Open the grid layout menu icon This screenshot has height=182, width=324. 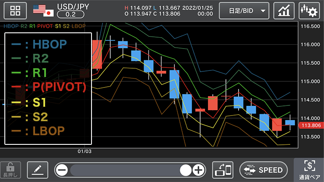[x=15, y=11]
